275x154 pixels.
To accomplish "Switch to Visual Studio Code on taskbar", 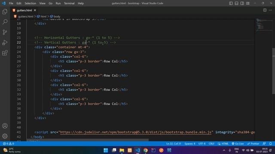I will click(x=137, y=150).
